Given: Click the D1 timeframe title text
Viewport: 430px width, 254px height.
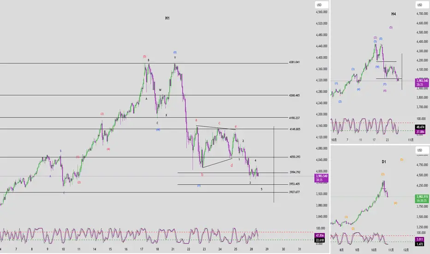Looking at the screenshot, I should (384, 162).
